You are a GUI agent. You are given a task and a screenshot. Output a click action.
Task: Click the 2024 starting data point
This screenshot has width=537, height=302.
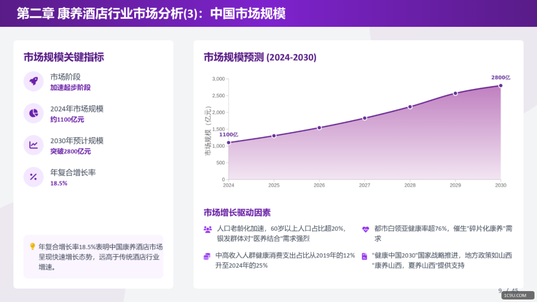(x=230, y=142)
